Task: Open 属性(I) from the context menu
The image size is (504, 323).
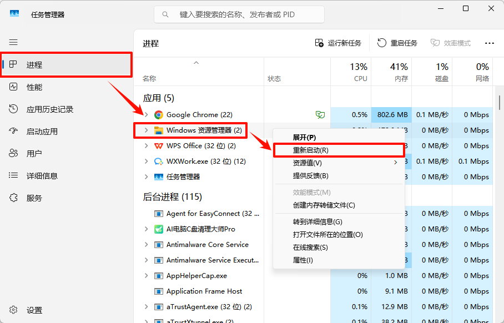Action: pyautogui.click(x=332, y=260)
